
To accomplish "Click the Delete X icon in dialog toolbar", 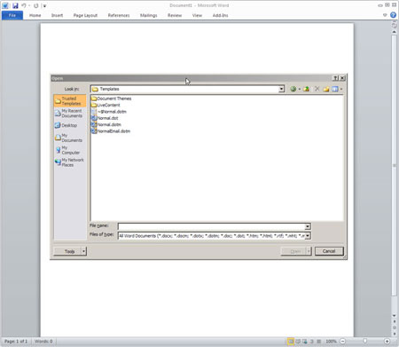I will pos(317,89).
